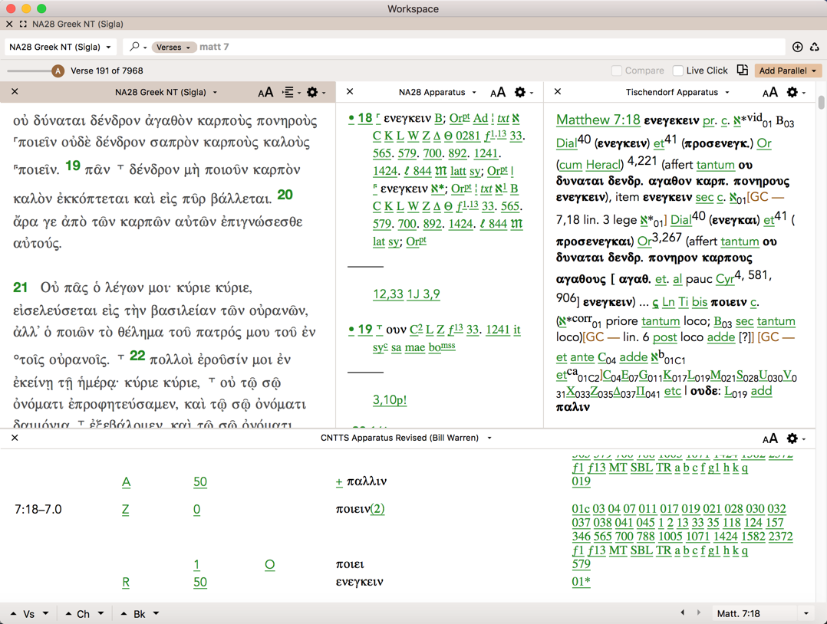Image resolution: width=827 pixels, height=624 pixels.
Task: Click the add to workspace plus icon
Action: 798,47
